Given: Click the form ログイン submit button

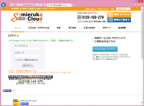Looking at the screenshot, I should pos(28,65).
